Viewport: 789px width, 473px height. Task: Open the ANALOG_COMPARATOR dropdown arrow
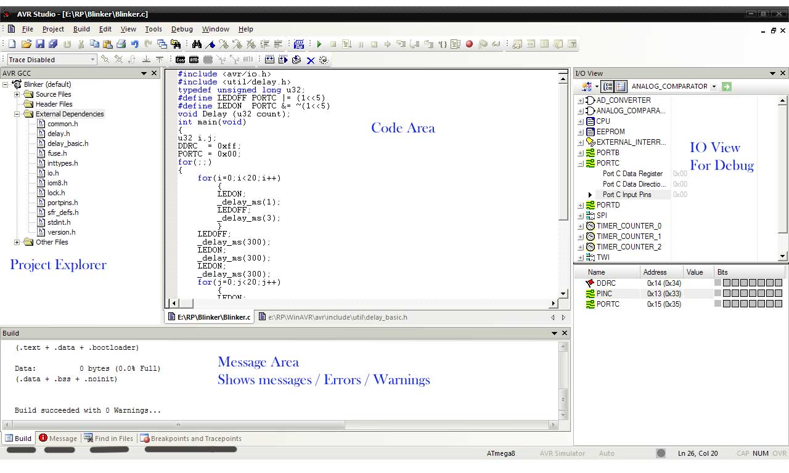pyautogui.click(x=714, y=86)
